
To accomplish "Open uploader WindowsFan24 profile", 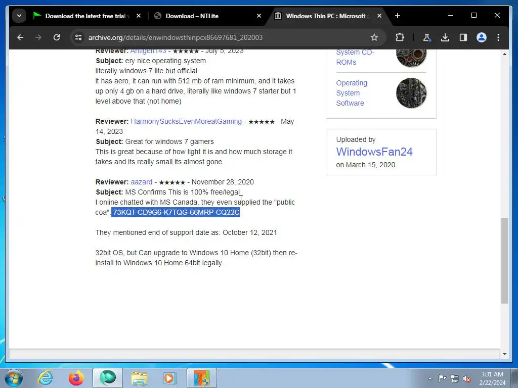I will (374, 152).
